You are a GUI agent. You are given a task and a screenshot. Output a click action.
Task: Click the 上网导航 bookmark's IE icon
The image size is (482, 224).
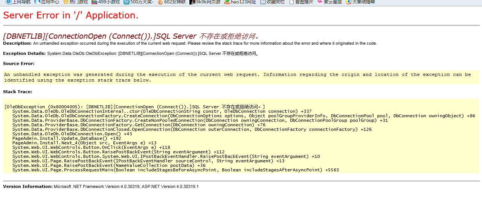(x=8, y=2)
